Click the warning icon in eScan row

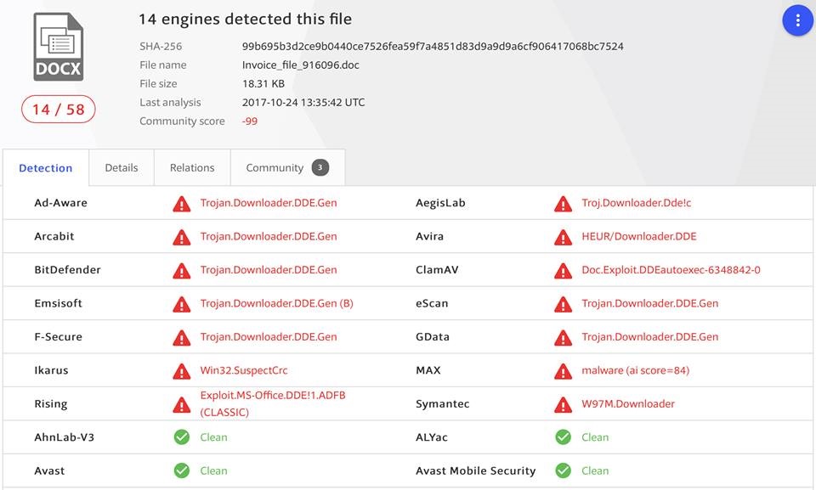pos(563,304)
